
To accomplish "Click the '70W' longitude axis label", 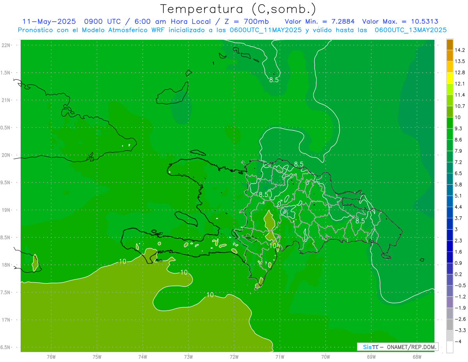I will [326, 357].
